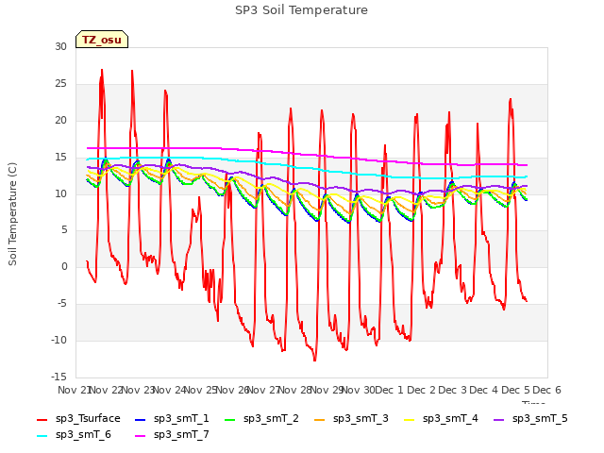
Task: Click the Nov 21 x-axis tick label
Action: [74, 390]
